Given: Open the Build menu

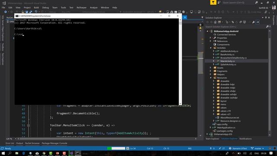Looking at the screenshot, I should [x=36, y=8].
